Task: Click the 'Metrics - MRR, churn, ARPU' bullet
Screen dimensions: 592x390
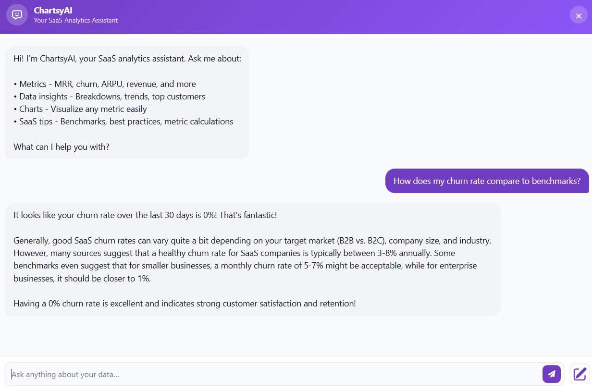Action: coord(104,84)
